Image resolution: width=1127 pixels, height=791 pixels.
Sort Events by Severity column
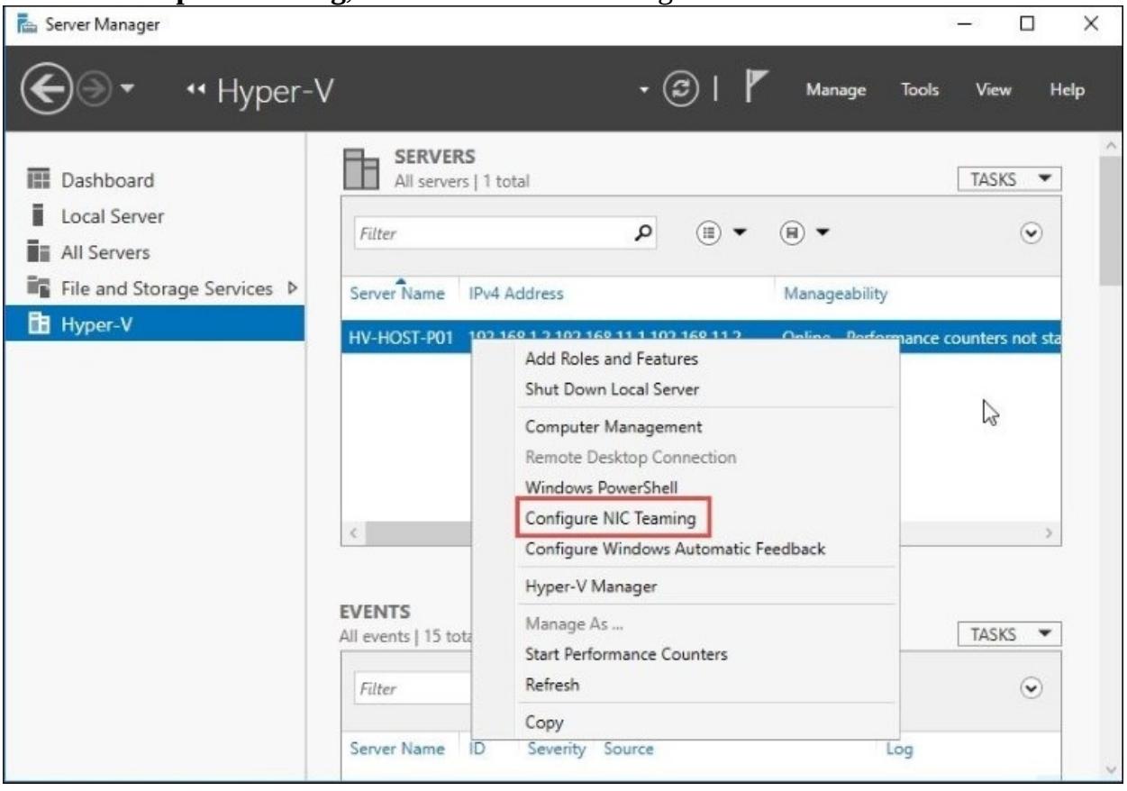click(559, 749)
